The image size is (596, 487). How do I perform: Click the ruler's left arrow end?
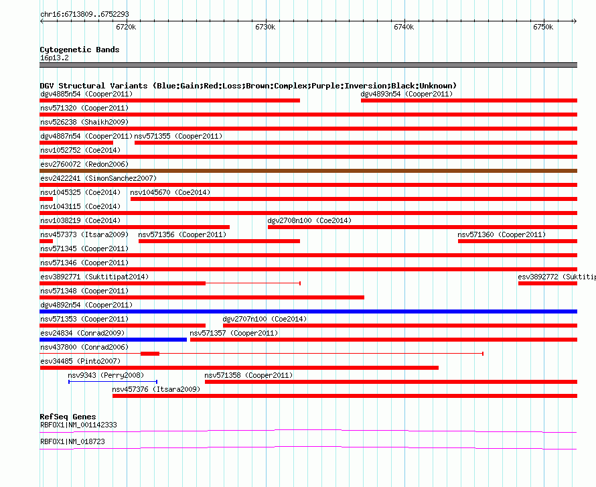[x=42, y=21]
